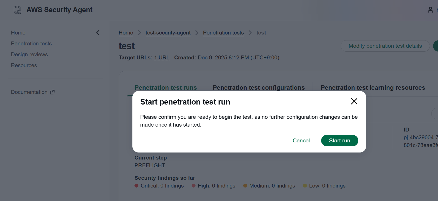Collapse the side navigation with the chevron
The width and height of the screenshot is (438, 201).
98,33
